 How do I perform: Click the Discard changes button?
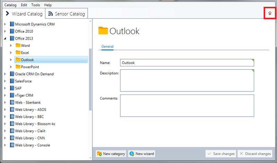(x=255, y=154)
